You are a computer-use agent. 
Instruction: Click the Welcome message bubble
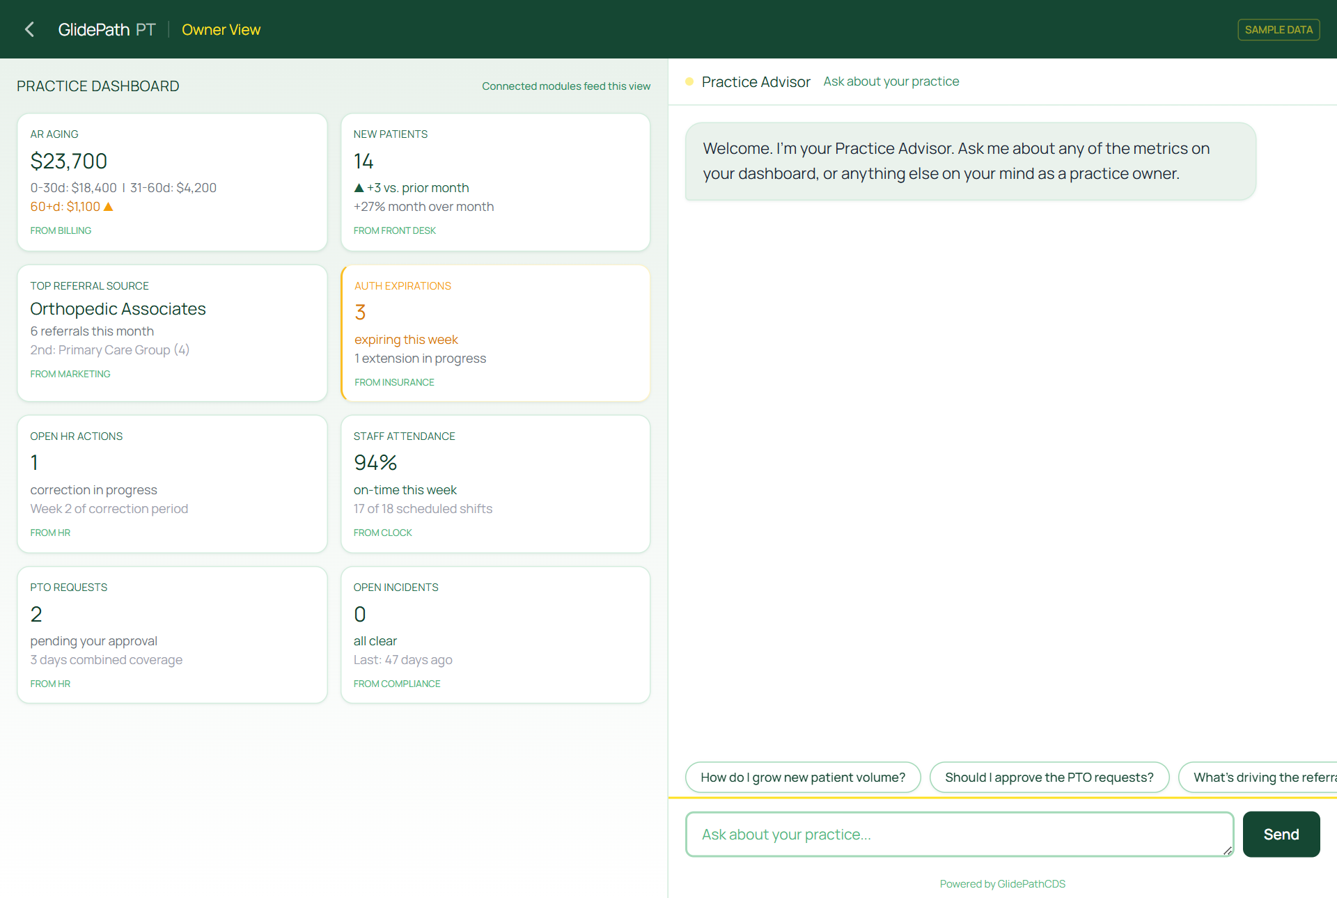coord(971,162)
